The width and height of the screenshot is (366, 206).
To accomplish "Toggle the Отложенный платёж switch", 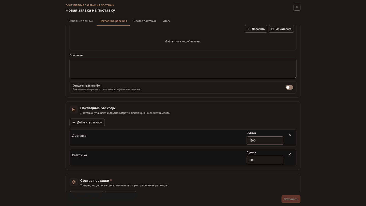I will point(289,87).
